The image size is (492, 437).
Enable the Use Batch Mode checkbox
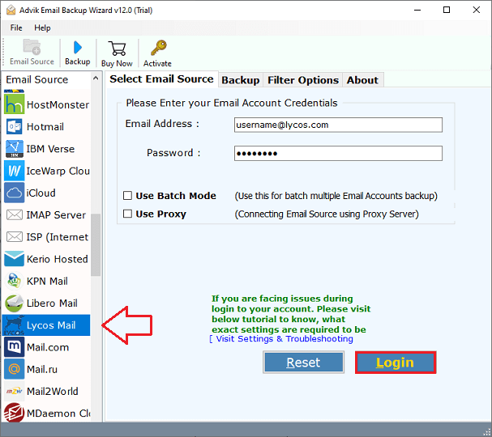click(x=127, y=196)
